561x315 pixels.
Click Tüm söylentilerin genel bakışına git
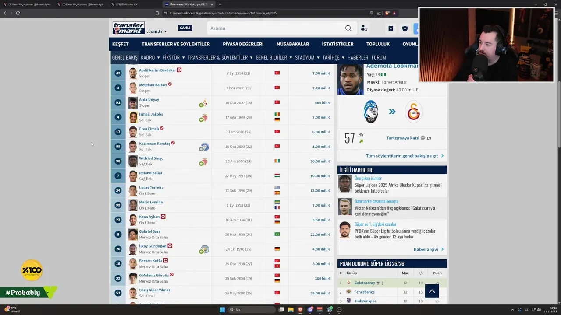pyautogui.click(x=405, y=156)
